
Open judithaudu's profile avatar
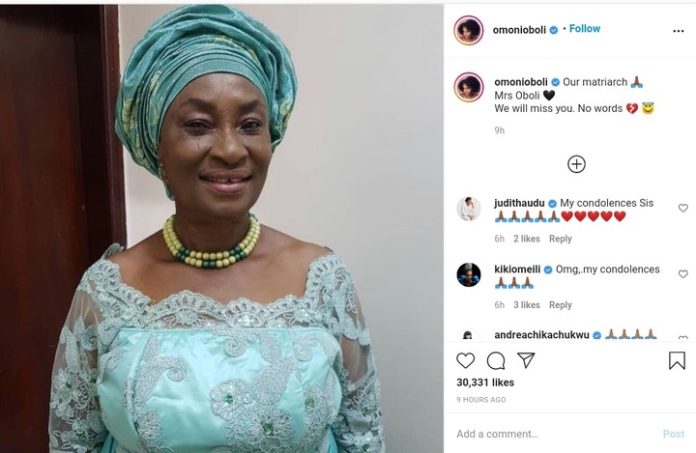[x=469, y=209]
